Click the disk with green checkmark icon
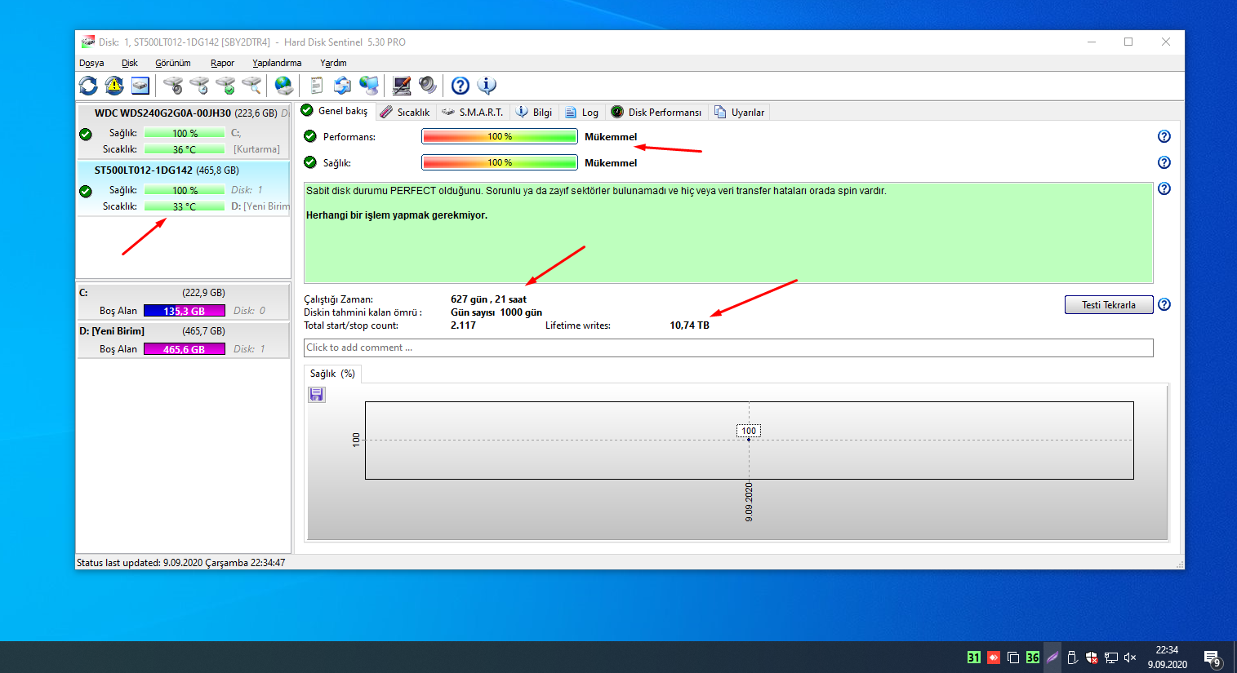Viewport: 1237px width, 673px height. click(x=225, y=85)
